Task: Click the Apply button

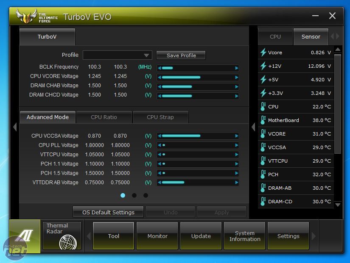Action: [221, 212]
